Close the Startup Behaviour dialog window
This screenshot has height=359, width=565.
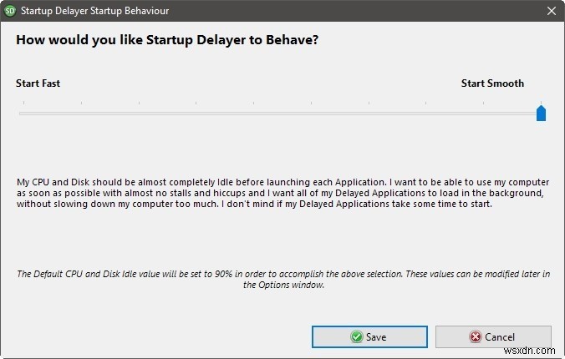click(x=550, y=11)
